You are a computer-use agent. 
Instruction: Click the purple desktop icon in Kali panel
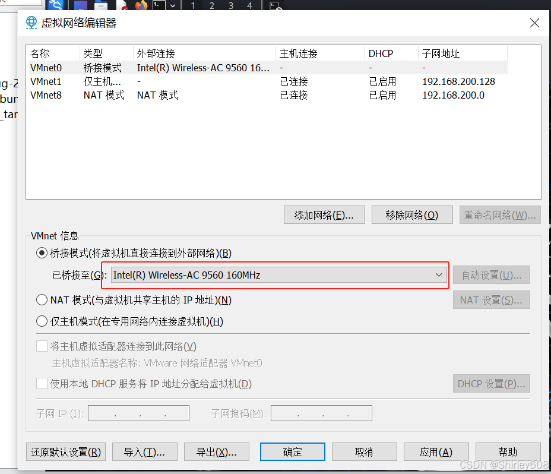(x=81, y=5)
